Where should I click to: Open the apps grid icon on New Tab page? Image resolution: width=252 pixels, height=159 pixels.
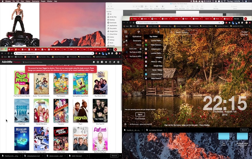coord(126,32)
